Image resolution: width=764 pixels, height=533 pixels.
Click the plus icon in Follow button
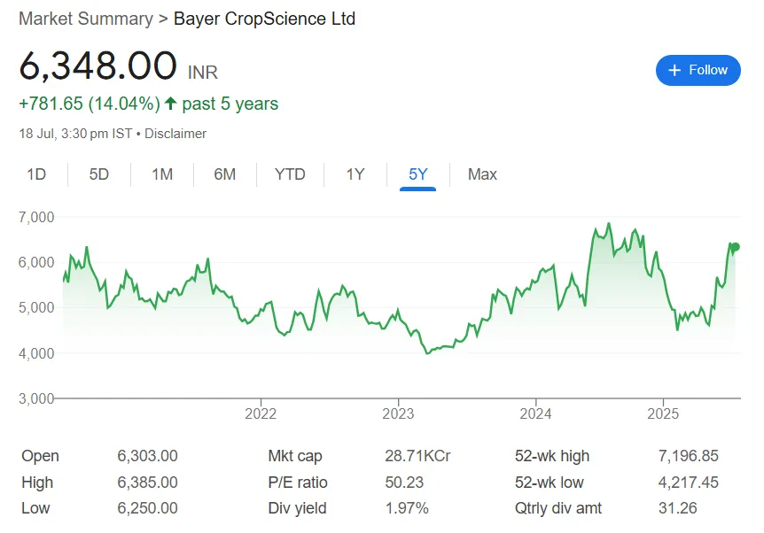pyautogui.click(x=674, y=70)
